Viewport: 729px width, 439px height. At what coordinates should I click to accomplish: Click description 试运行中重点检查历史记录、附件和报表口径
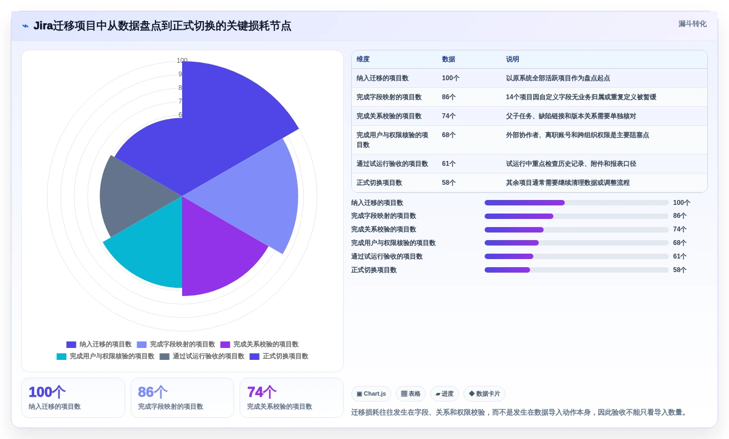pyautogui.click(x=571, y=164)
